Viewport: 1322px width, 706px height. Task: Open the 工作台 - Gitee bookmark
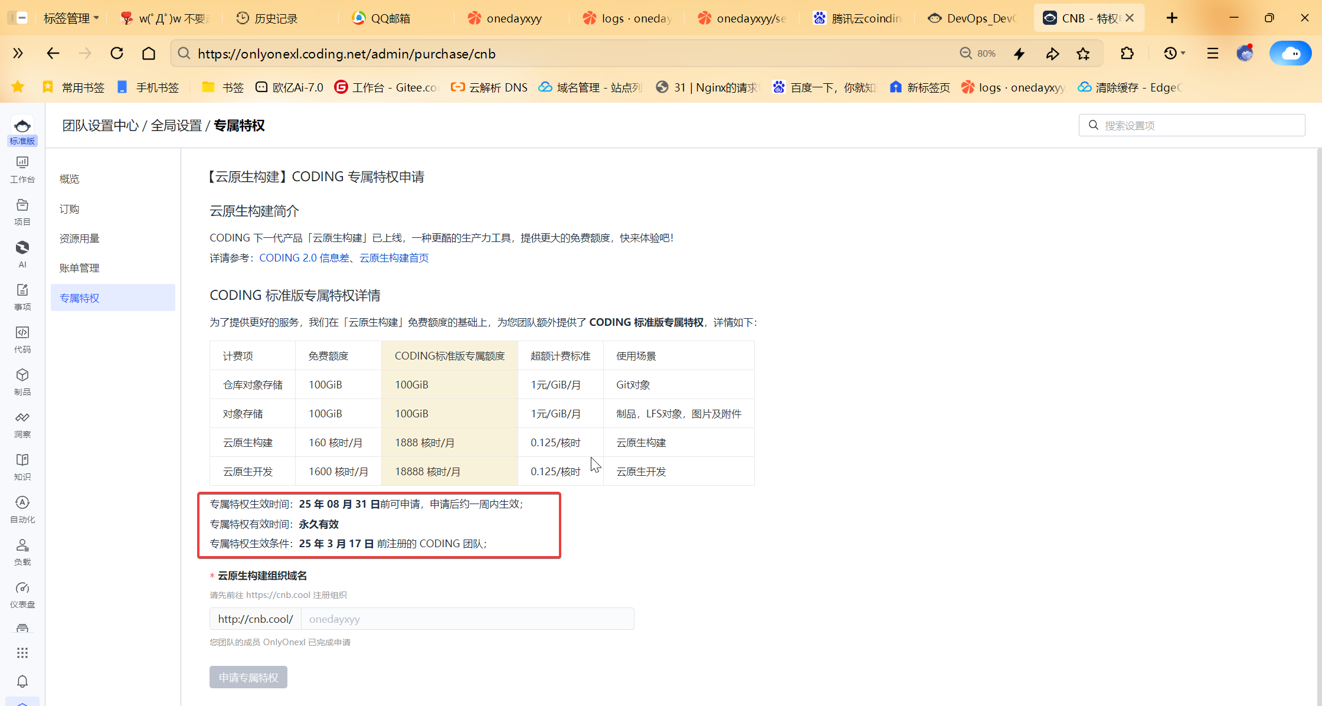click(x=387, y=87)
